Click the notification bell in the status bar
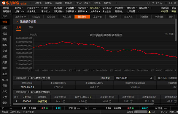Screen dimensions: 178x114 click(150, 112)
